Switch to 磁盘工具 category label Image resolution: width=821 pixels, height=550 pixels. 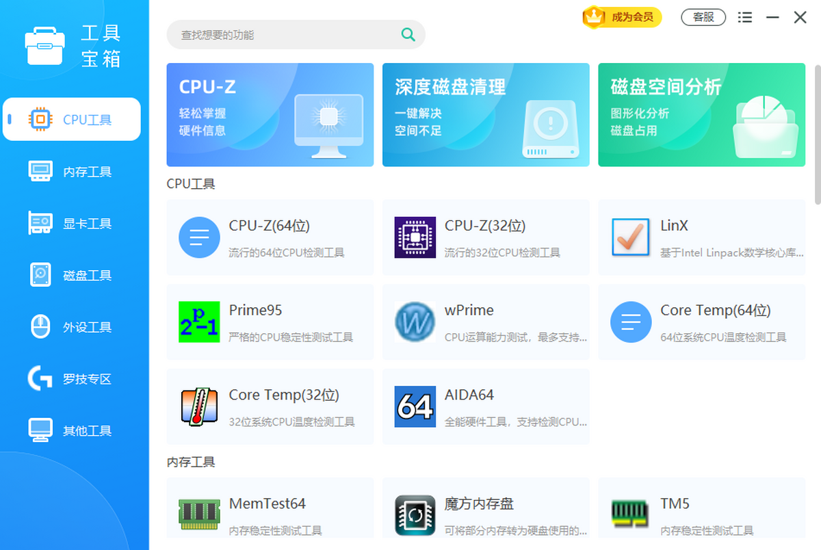pos(87,276)
